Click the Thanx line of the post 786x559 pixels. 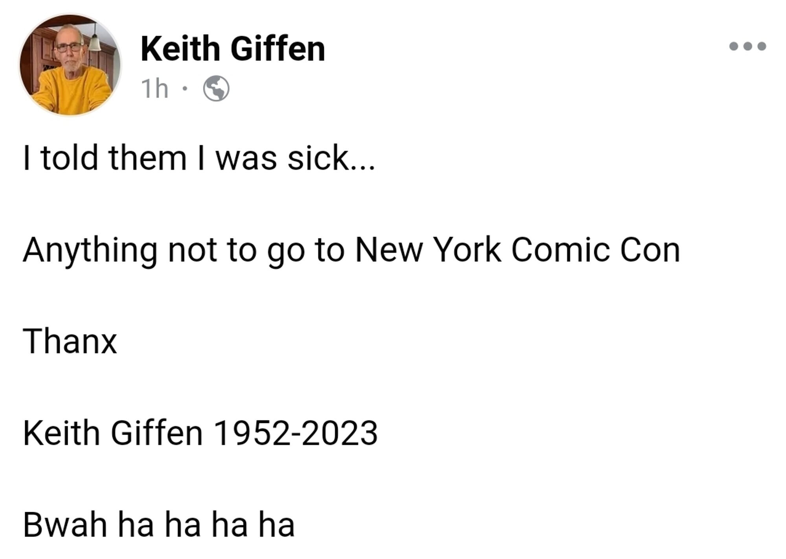[70, 341]
